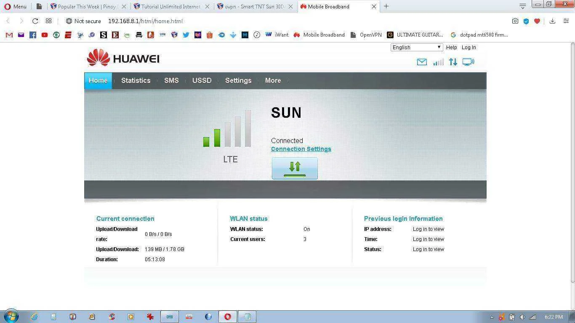Select the 05:13:08 duration value
Image resolution: width=575 pixels, height=323 pixels.
(x=155, y=259)
